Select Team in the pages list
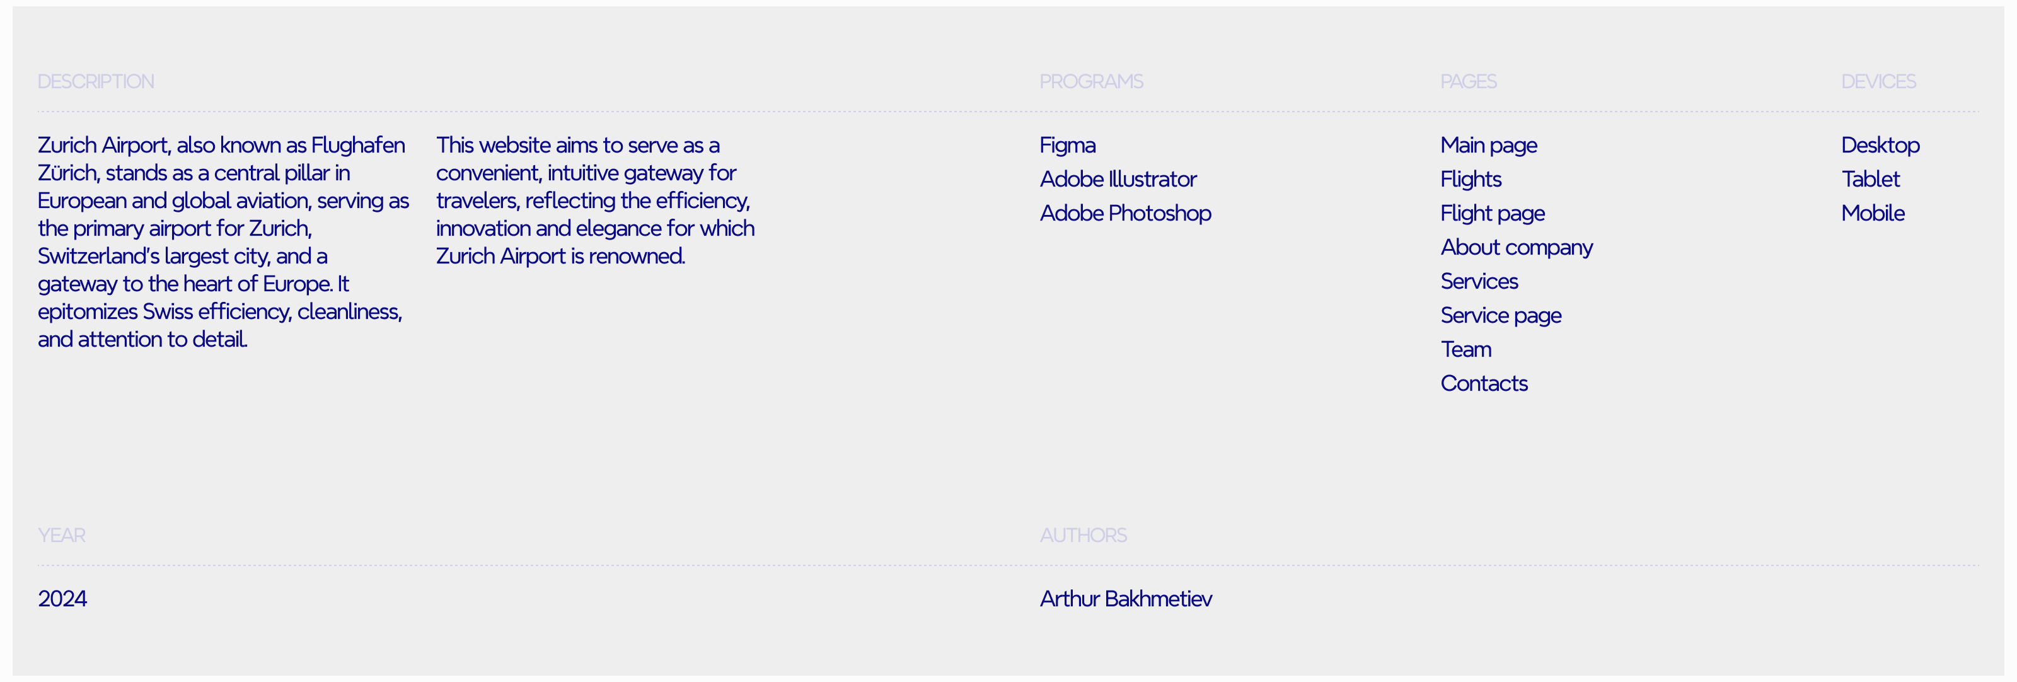This screenshot has height=682, width=2017. click(x=1465, y=349)
